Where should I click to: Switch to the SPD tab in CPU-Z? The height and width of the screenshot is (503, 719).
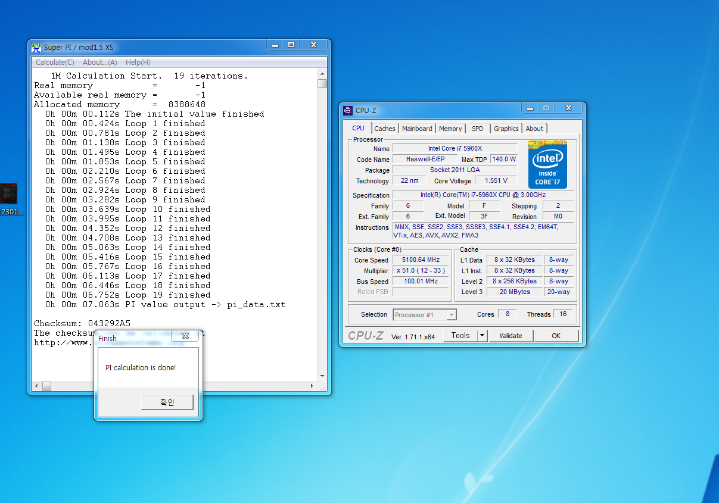tap(478, 129)
